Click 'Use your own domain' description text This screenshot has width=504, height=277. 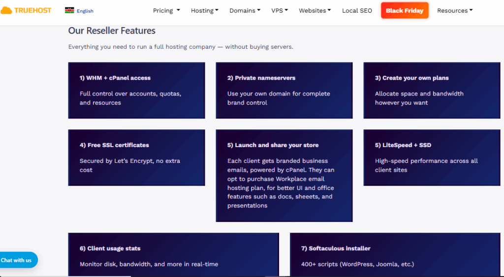279,98
